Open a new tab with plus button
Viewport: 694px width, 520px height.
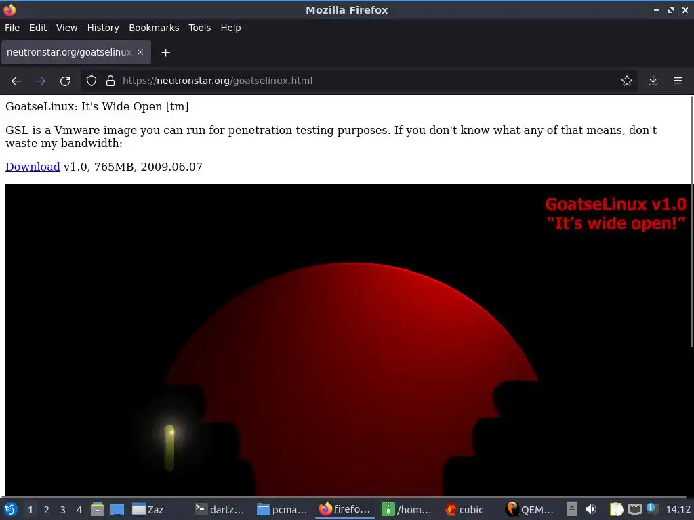click(x=165, y=53)
